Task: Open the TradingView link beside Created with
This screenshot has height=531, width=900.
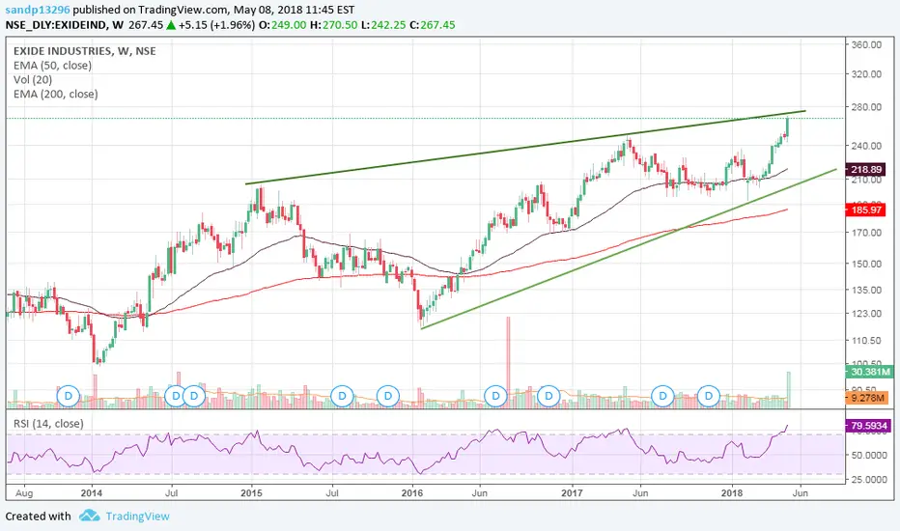Action: pos(137,517)
